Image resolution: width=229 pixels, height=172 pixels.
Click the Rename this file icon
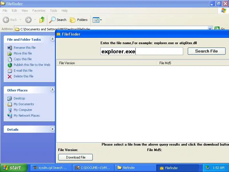click(x=10, y=48)
